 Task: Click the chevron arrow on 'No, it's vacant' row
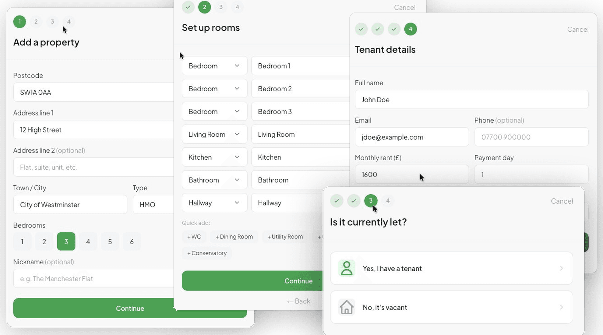[x=561, y=307]
